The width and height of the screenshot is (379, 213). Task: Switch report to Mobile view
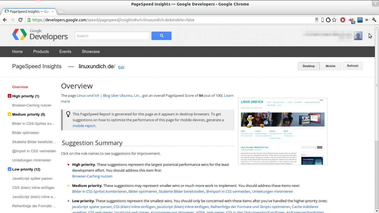tap(330, 66)
